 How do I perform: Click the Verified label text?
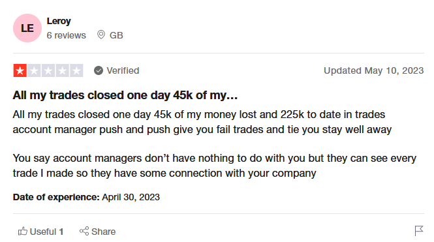pyautogui.click(x=123, y=70)
